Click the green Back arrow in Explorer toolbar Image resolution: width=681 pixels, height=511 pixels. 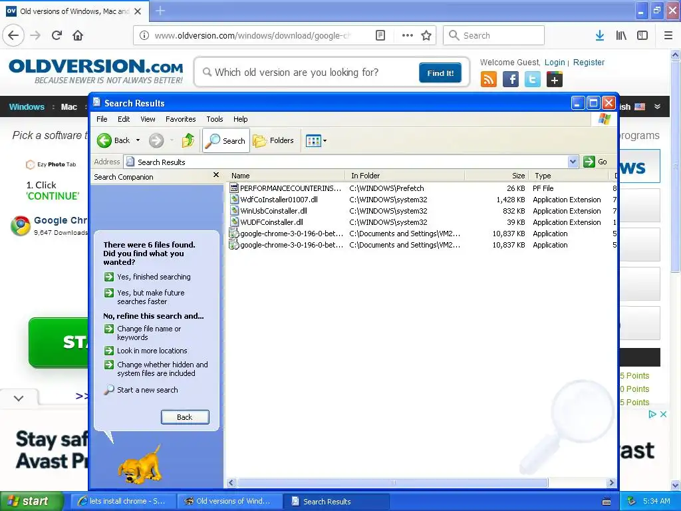coord(104,140)
